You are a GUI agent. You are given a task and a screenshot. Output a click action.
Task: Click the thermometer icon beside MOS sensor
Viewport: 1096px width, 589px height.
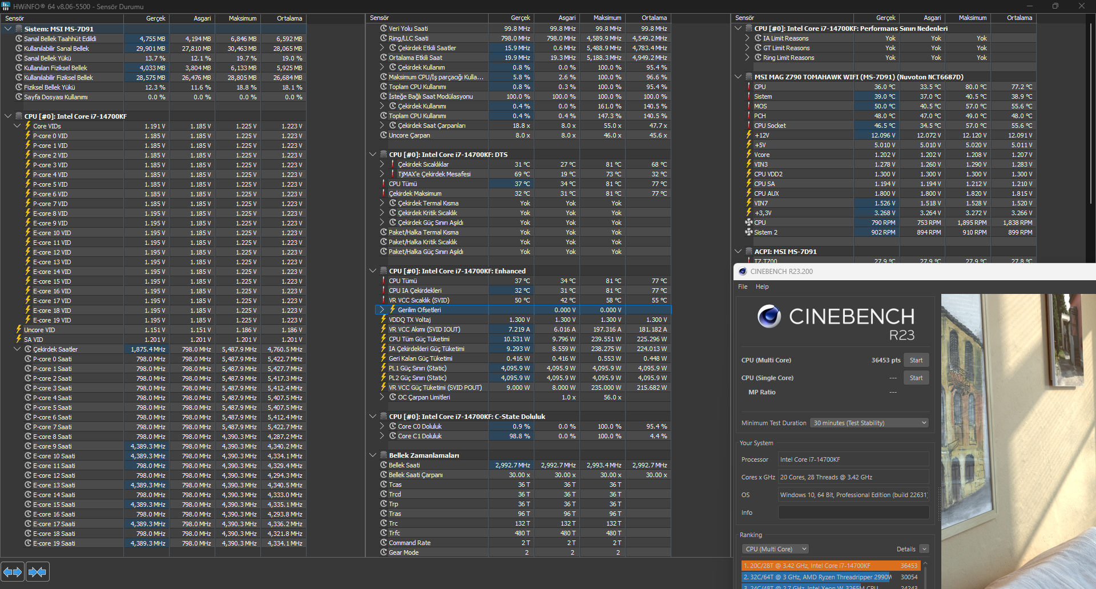pyautogui.click(x=749, y=106)
